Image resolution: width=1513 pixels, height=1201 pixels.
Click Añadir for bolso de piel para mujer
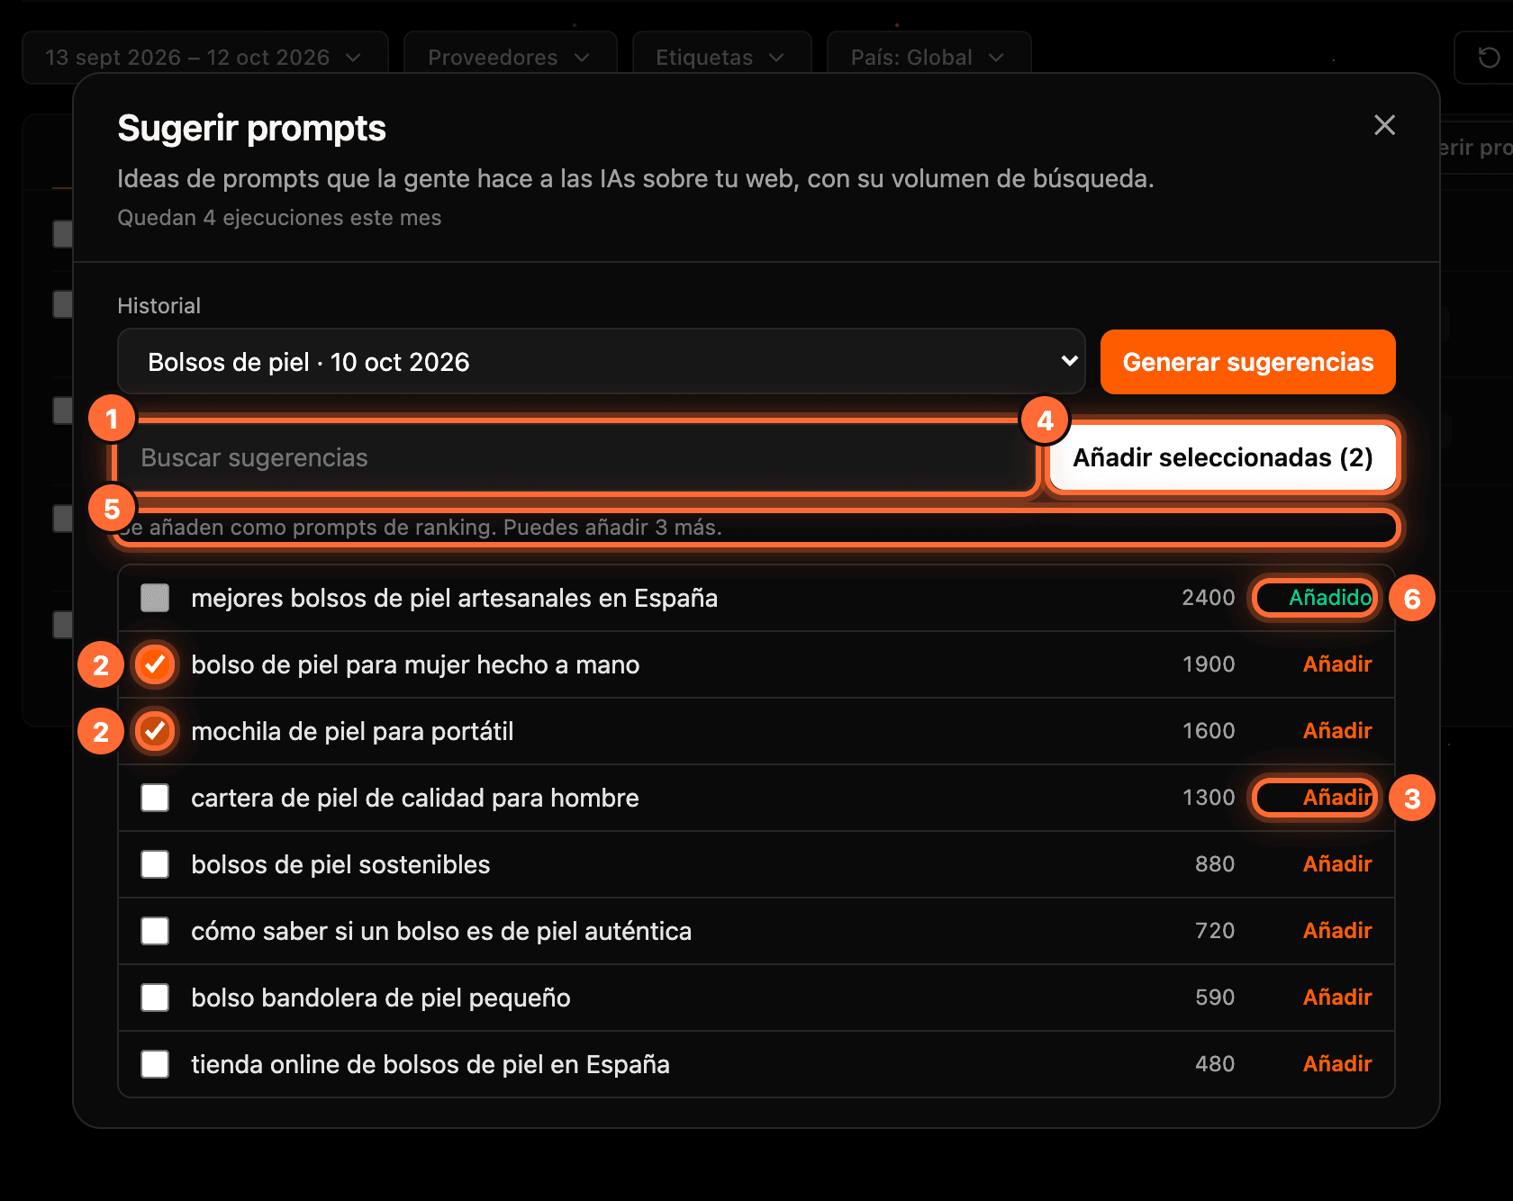(x=1337, y=664)
